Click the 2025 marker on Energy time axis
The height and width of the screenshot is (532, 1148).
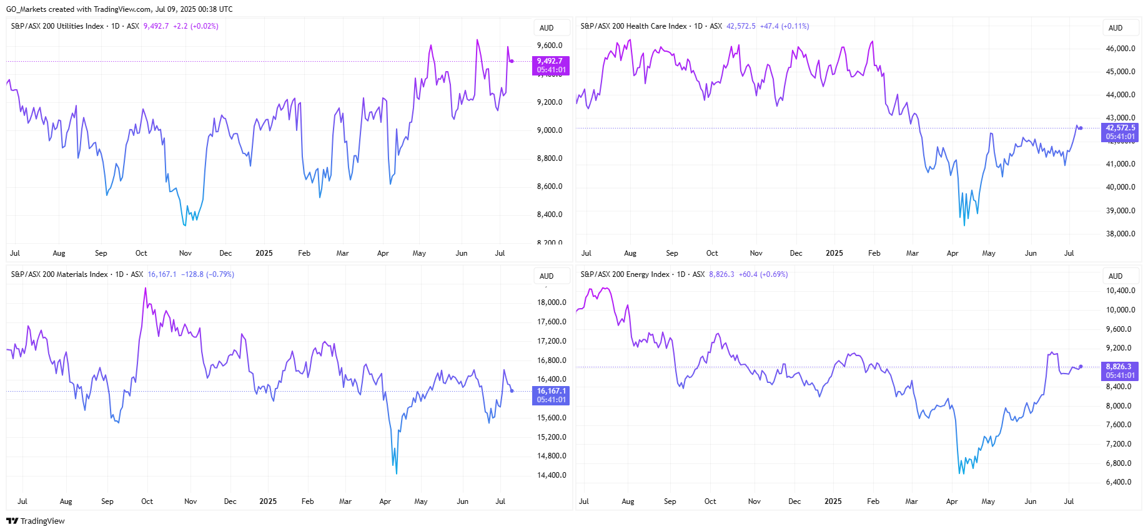click(x=833, y=501)
